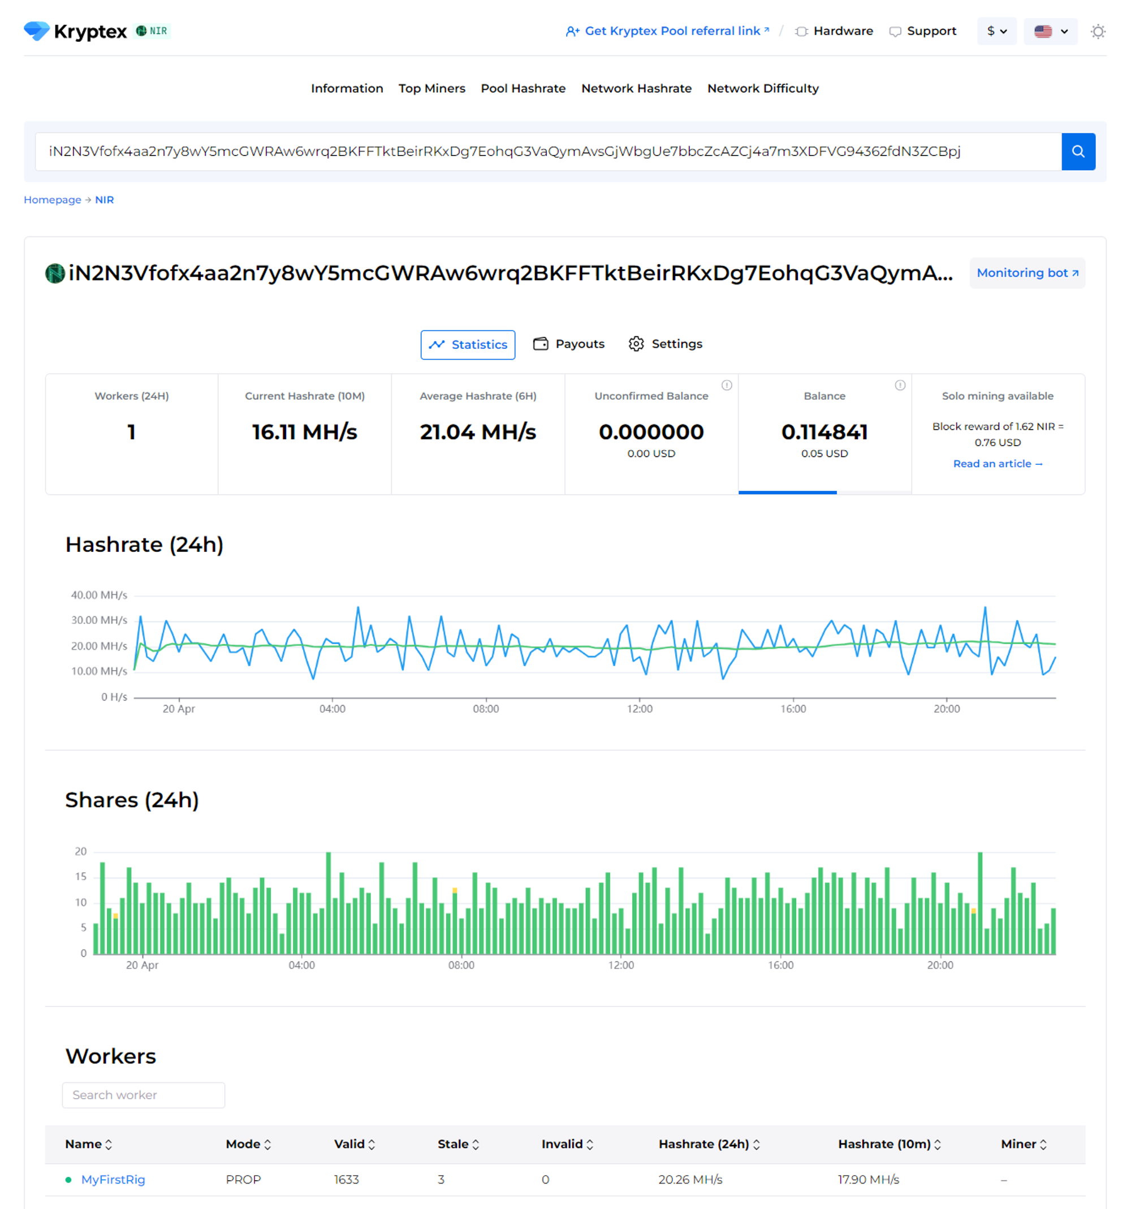Sort workers by Hashrate (10m) column
This screenshot has height=1209, width=1131.
pos(889,1144)
